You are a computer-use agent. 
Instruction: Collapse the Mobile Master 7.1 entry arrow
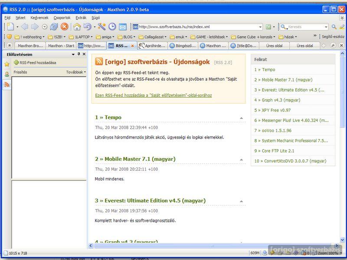pyautogui.click(x=242, y=159)
